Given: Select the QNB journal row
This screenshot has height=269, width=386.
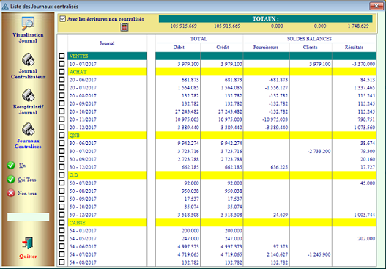Looking at the screenshot, I should (107, 136).
